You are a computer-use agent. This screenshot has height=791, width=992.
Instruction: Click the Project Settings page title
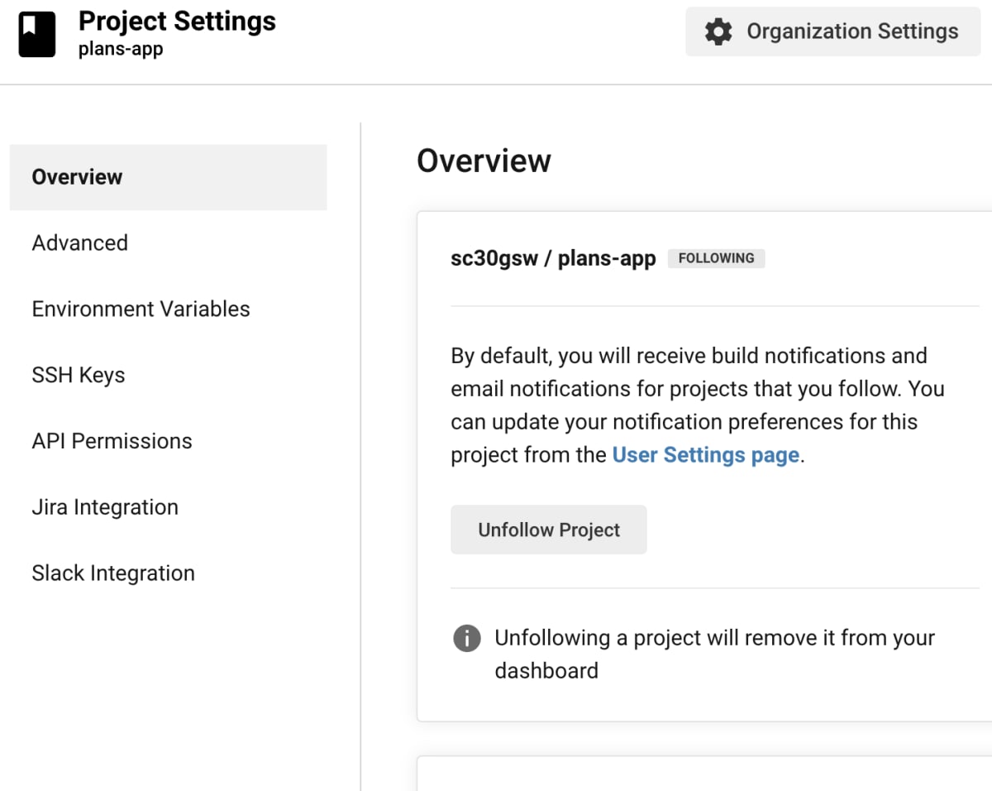177,22
